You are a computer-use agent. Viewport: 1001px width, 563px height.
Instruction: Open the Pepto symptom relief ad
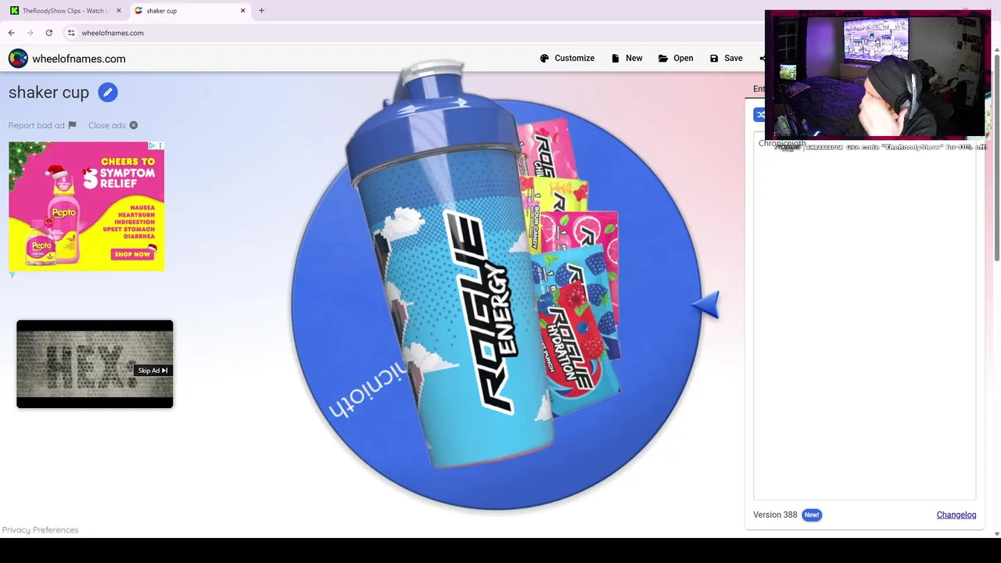coord(87,206)
